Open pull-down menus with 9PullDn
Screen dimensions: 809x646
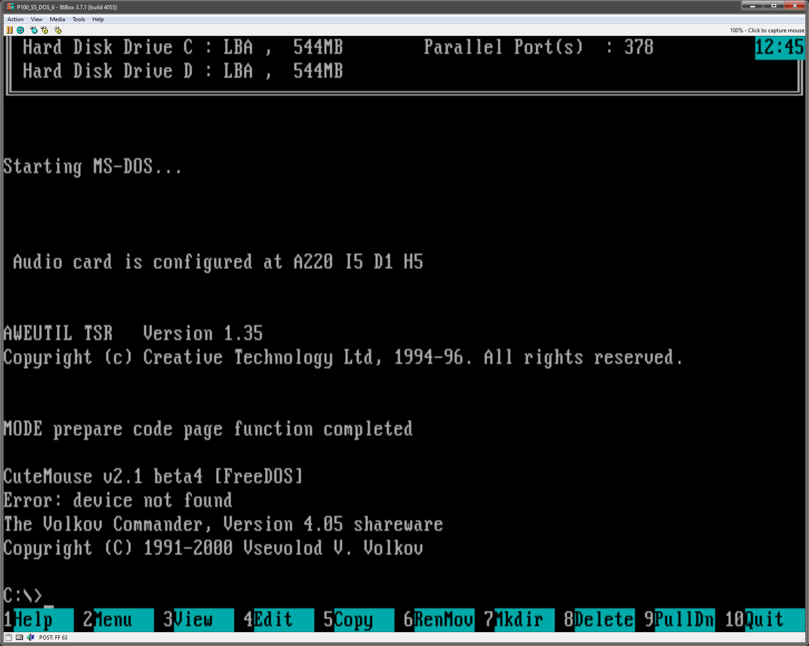[x=679, y=620]
